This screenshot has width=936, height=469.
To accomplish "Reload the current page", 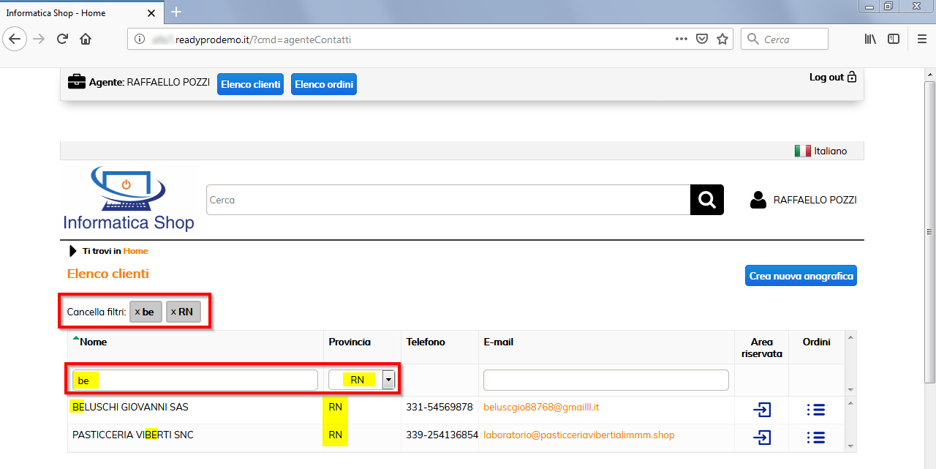I will coord(63,40).
